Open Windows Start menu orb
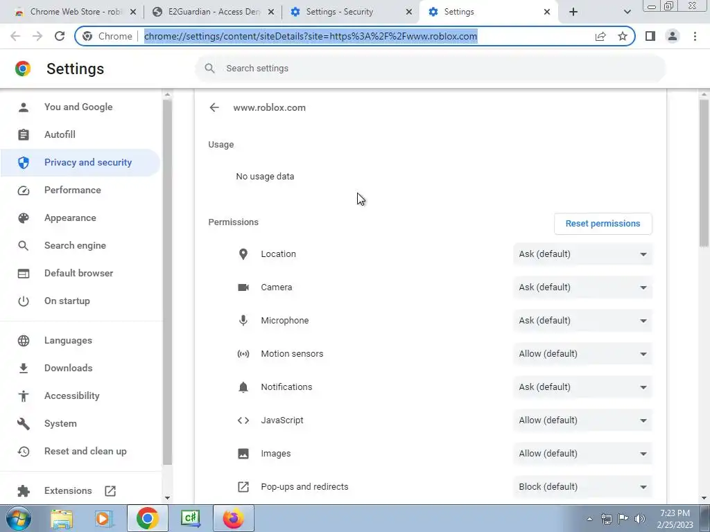Screen dimensions: 710x532 [x=17, y=518]
